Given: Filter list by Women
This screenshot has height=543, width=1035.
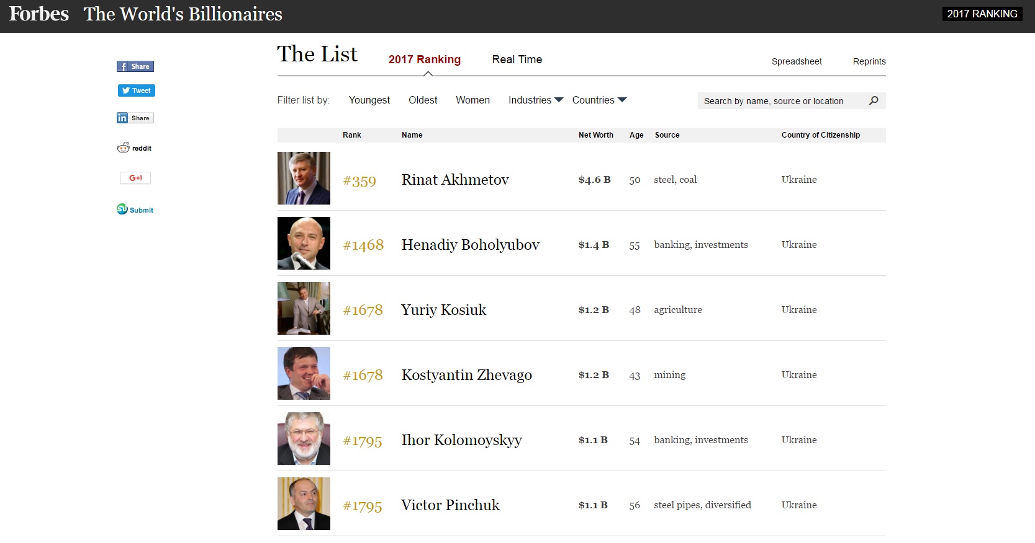Looking at the screenshot, I should pyautogui.click(x=472, y=100).
